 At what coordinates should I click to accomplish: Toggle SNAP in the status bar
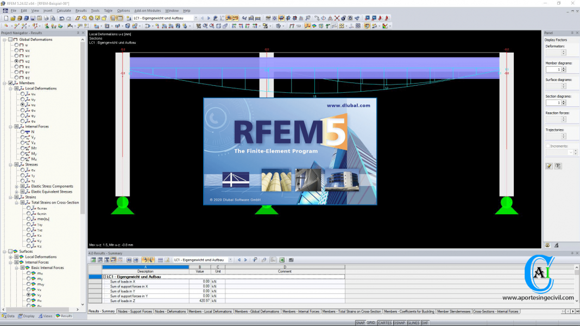(x=360, y=323)
